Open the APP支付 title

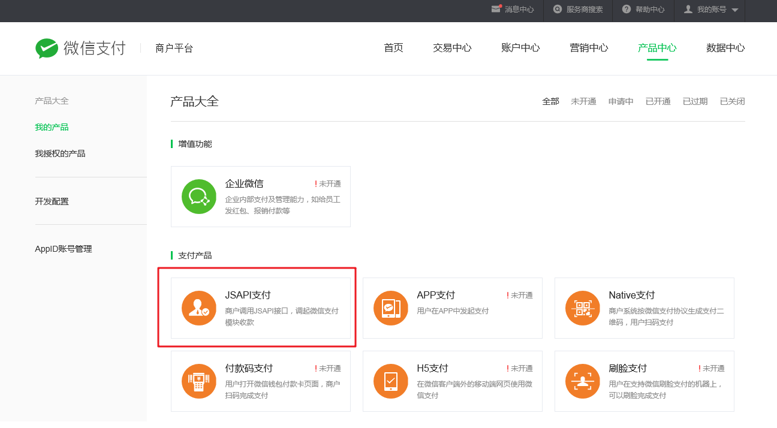(x=436, y=295)
